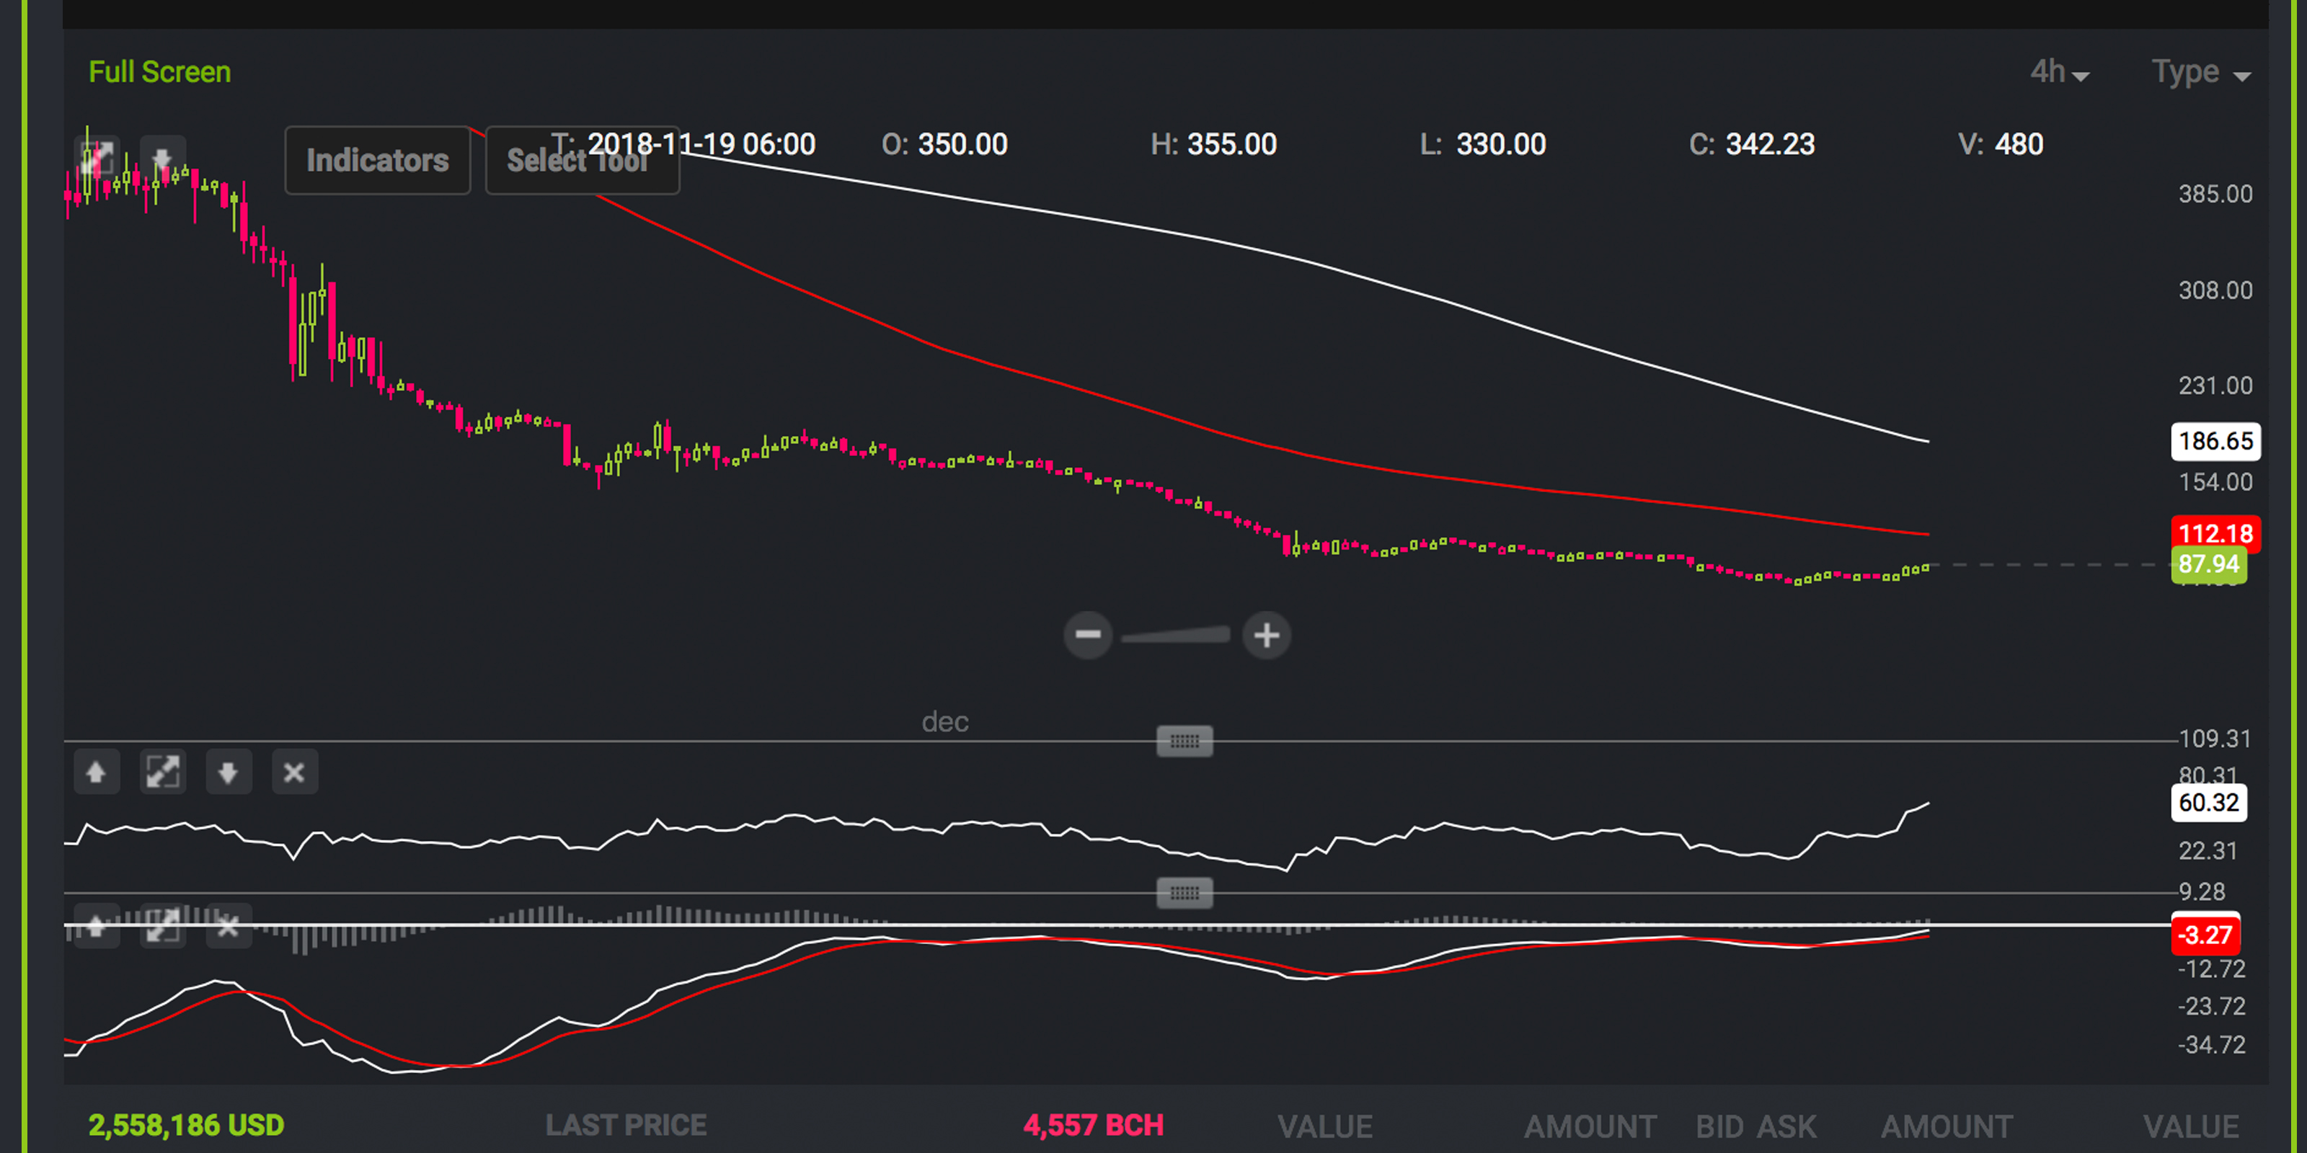Remove the RSI indicator panel

[x=293, y=772]
